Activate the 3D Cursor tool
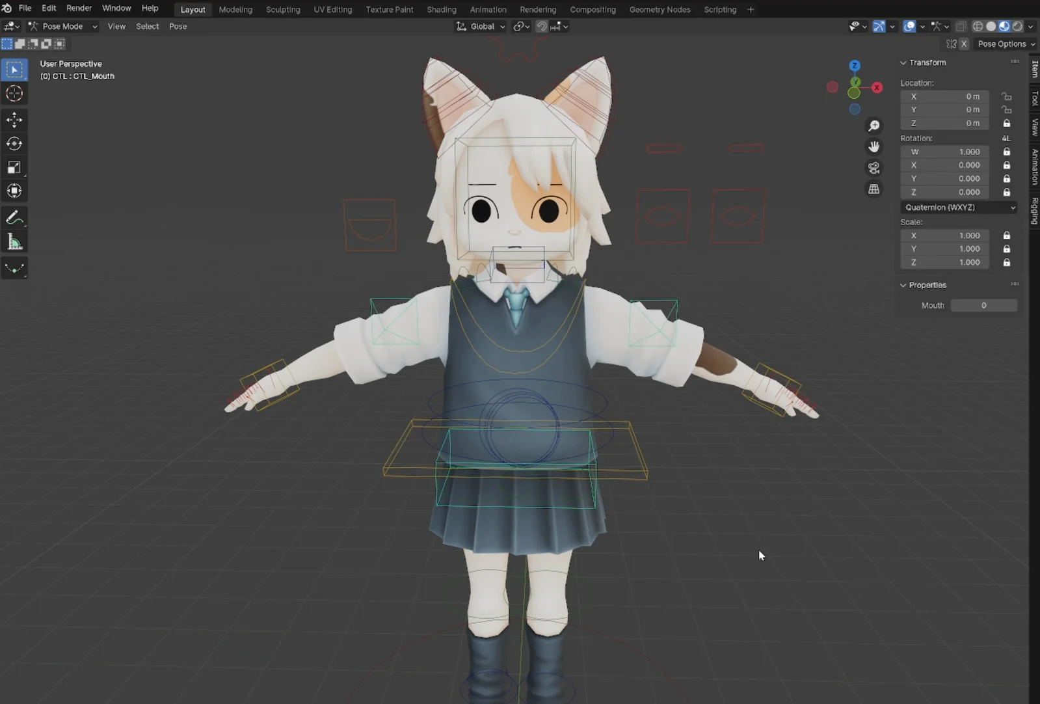 coord(14,94)
